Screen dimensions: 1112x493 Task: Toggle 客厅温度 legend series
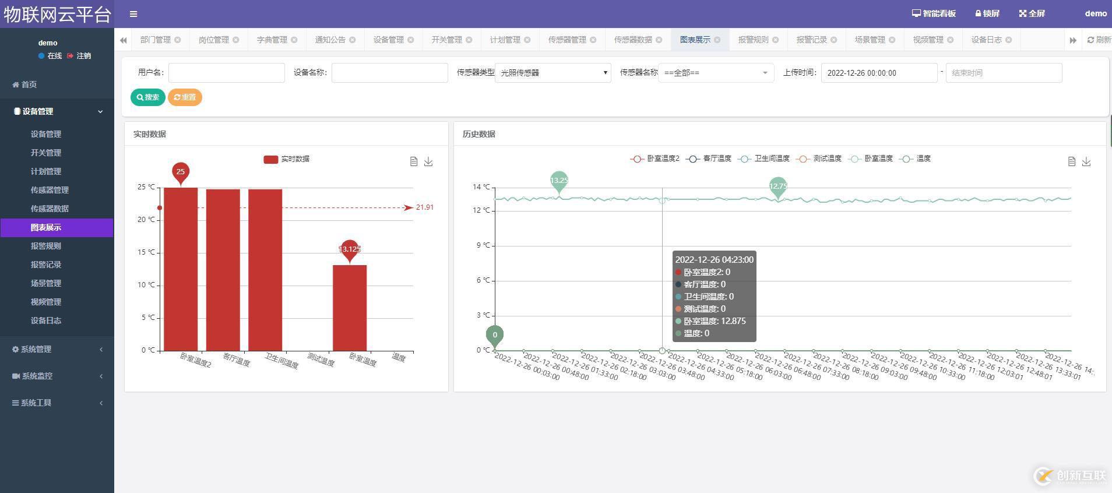pos(709,159)
